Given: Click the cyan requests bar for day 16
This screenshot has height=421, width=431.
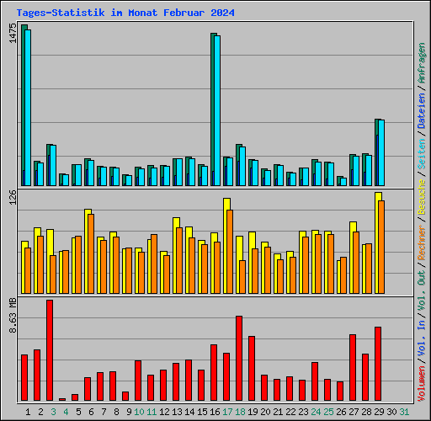Looking at the screenshot, I should [217, 110].
